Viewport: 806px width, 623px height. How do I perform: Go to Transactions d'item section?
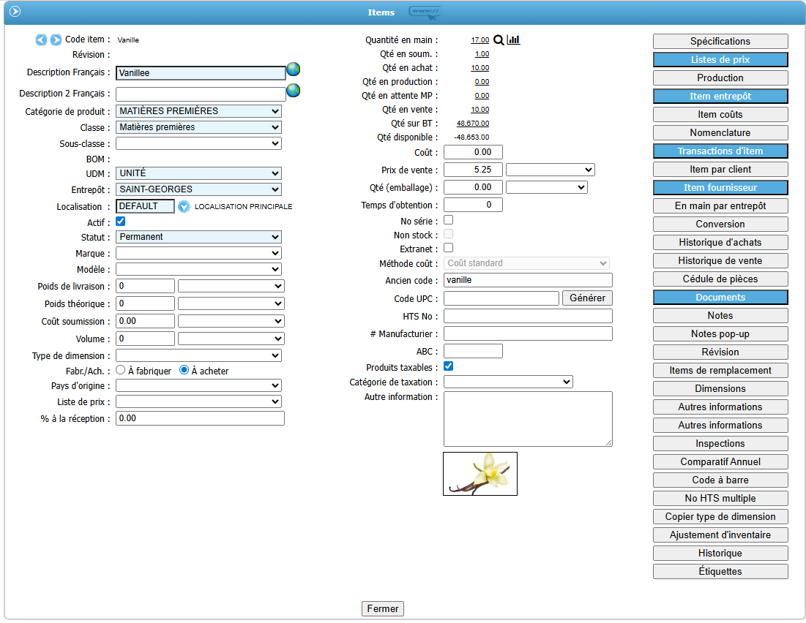tap(720, 151)
